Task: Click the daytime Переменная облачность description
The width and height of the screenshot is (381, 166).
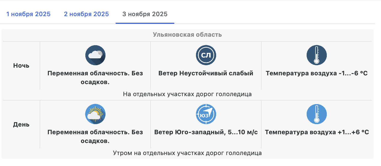Action: [95, 136]
